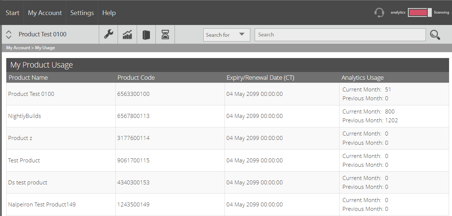This screenshot has height=216, width=452.
Task: Click product code 6567800113
Action: pyautogui.click(x=133, y=116)
